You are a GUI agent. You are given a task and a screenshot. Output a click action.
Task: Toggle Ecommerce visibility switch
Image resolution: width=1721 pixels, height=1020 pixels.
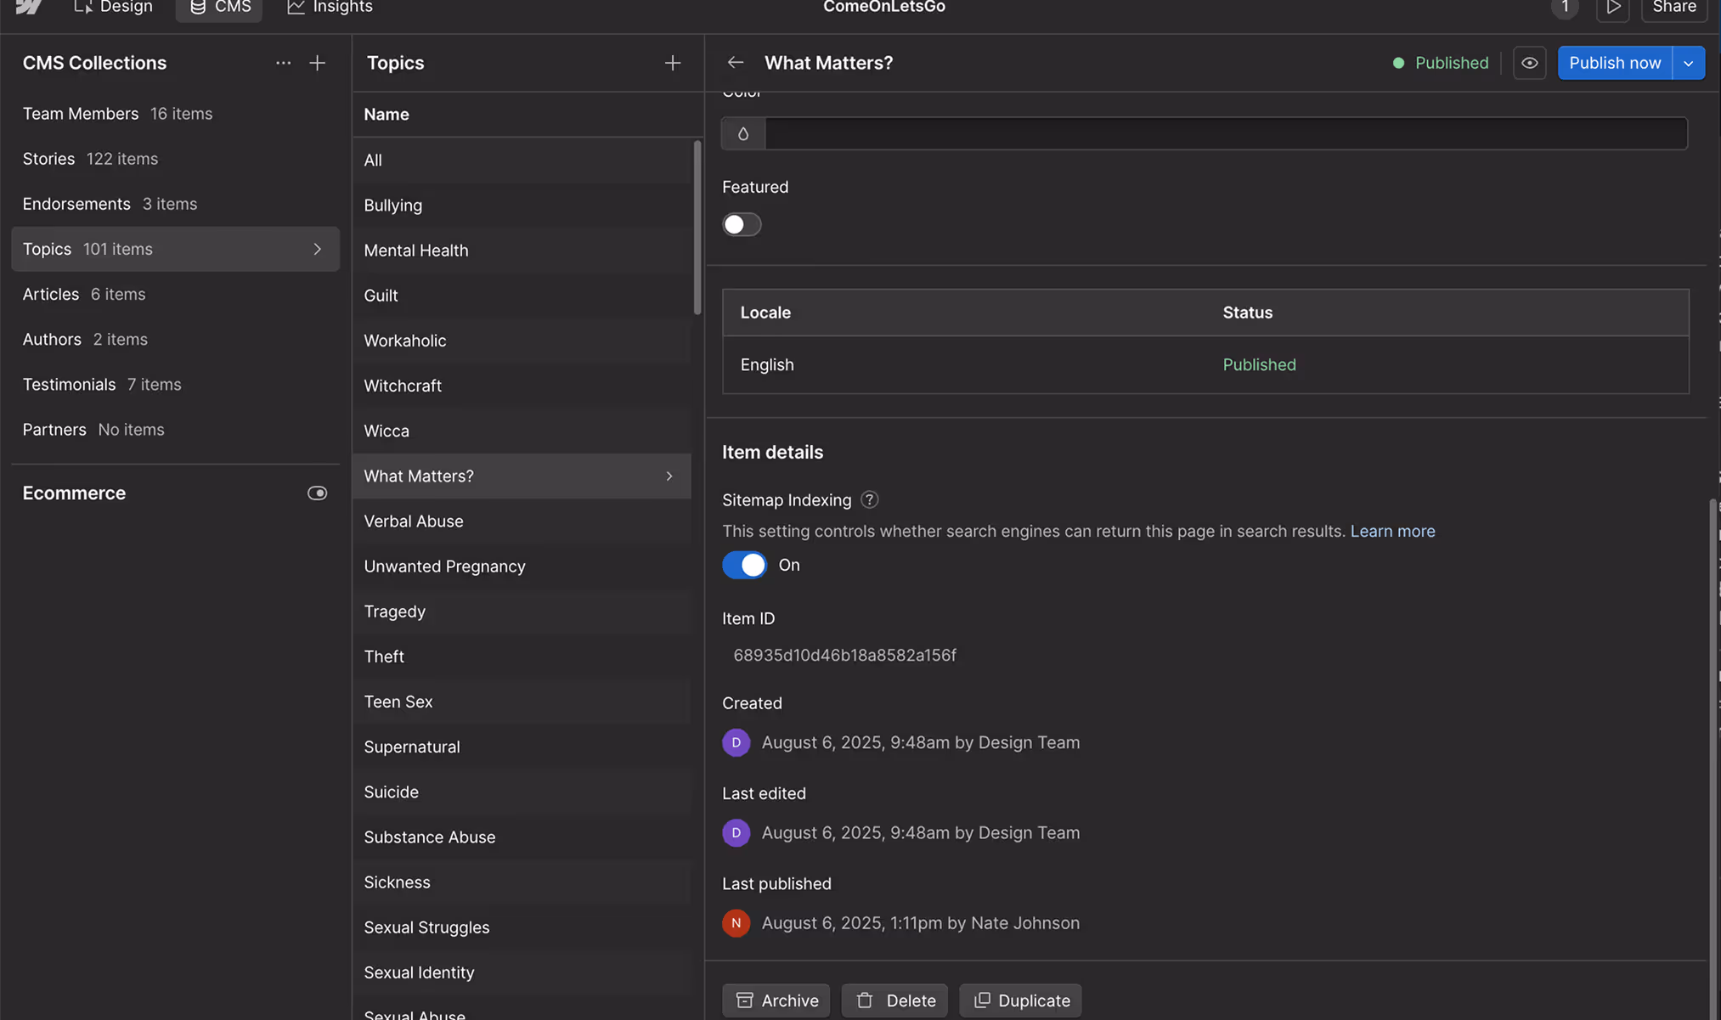click(x=317, y=493)
